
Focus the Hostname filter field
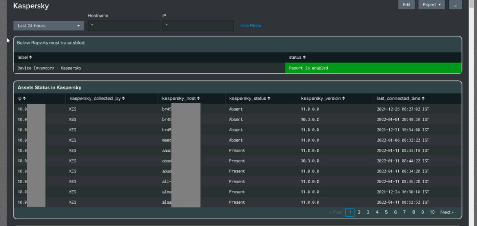(123, 26)
